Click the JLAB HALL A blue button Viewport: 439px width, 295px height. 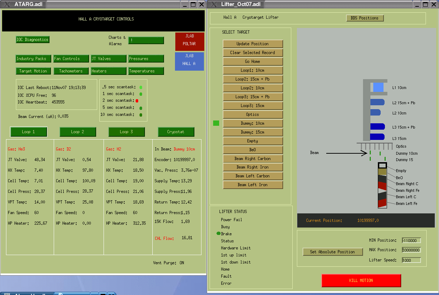coord(189,61)
